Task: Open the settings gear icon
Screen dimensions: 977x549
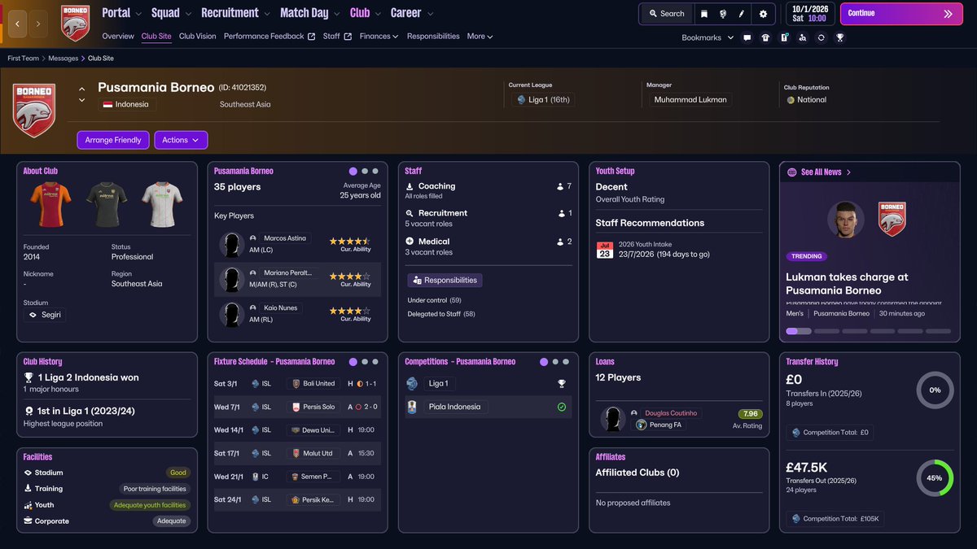Action: [x=763, y=14]
